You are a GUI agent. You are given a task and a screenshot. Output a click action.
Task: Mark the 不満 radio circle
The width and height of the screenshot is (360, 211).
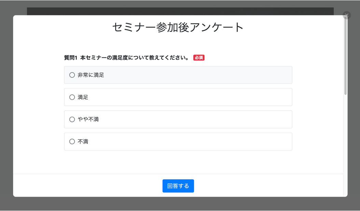pyautogui.click(x=72, y=142)
